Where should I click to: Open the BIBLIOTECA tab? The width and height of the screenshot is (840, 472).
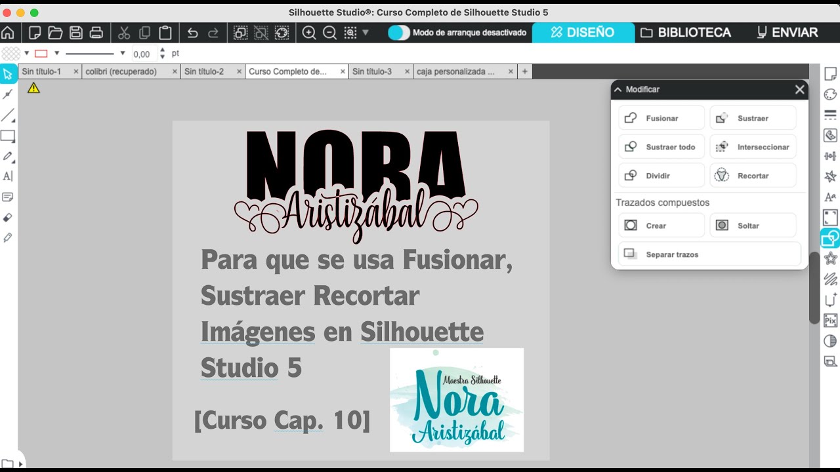(685, 32)
